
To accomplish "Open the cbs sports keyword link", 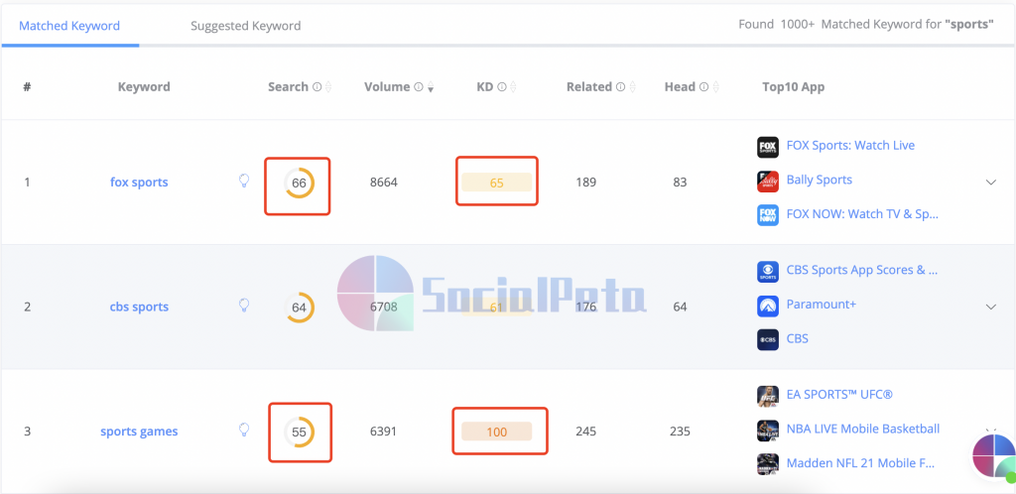I will (139, 307).
